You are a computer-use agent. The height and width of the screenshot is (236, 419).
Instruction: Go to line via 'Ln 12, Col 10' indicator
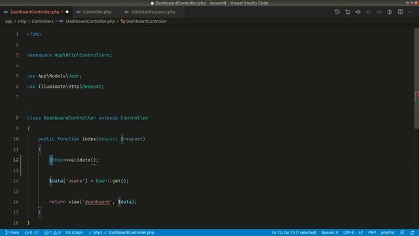[294, 233]
